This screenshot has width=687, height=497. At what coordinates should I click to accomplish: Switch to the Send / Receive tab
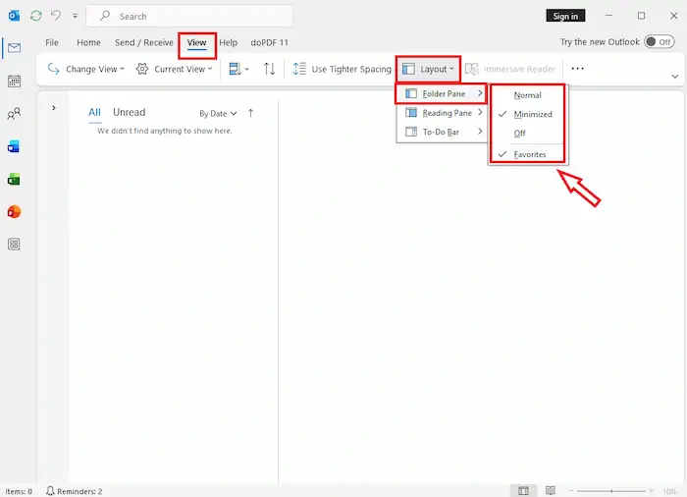pos(143,42)
